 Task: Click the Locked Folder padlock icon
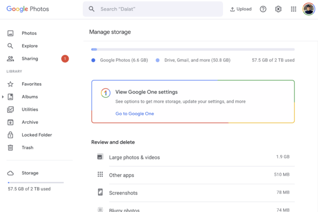(x=10, y=135)
